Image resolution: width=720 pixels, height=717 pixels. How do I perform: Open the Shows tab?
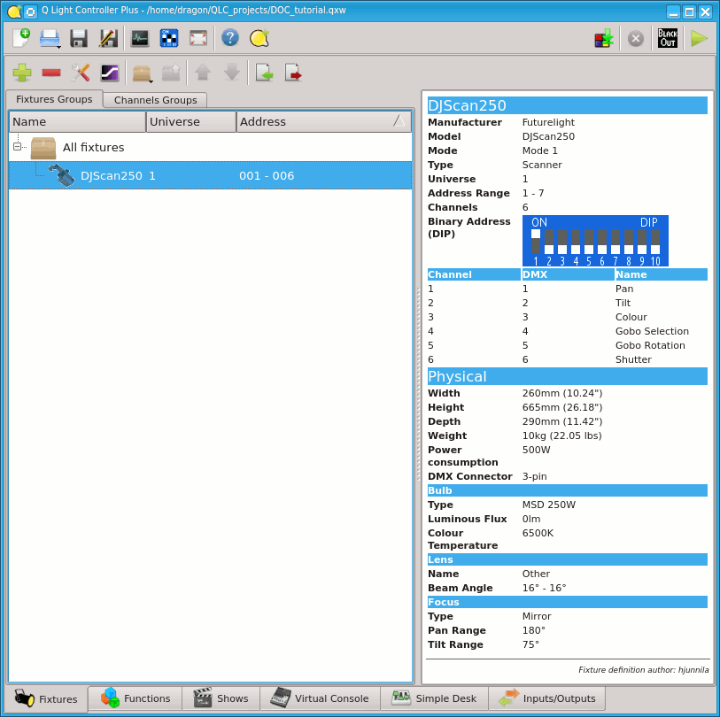tap(221, 698)
